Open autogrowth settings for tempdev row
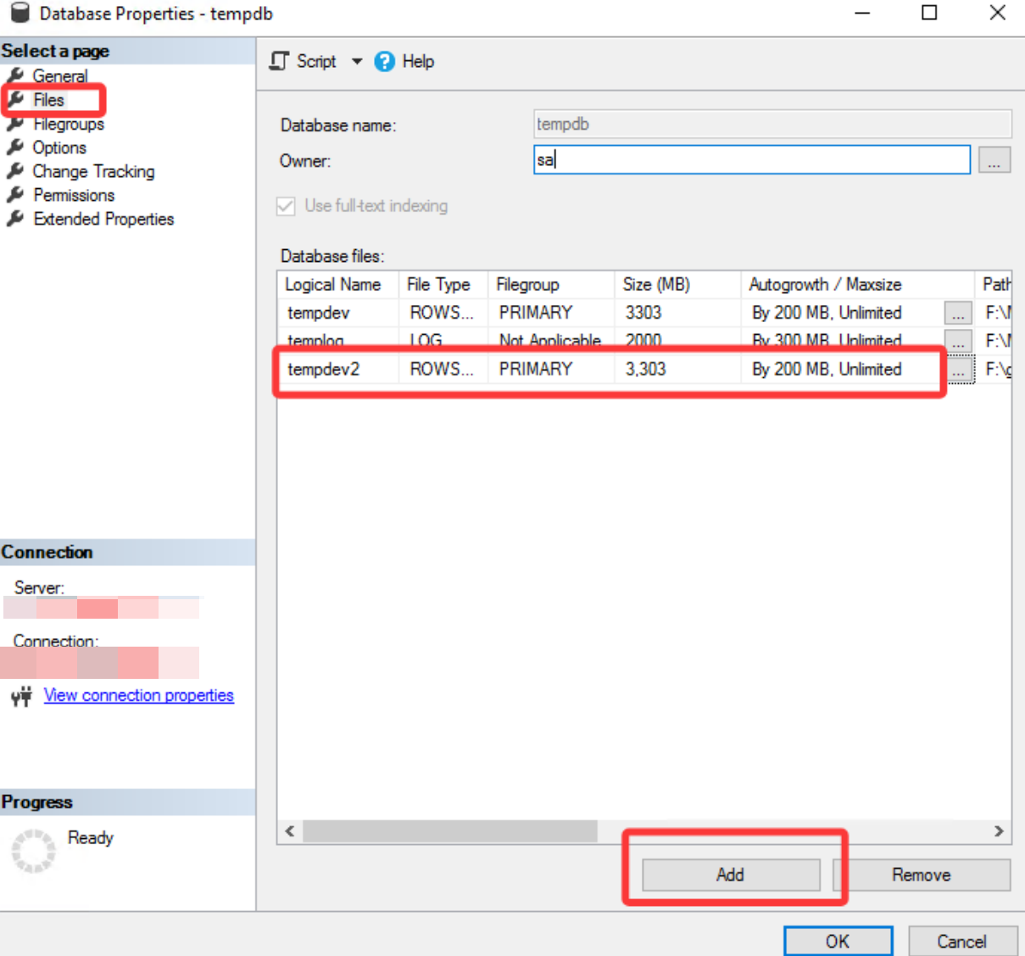 [x=958, y=313]
